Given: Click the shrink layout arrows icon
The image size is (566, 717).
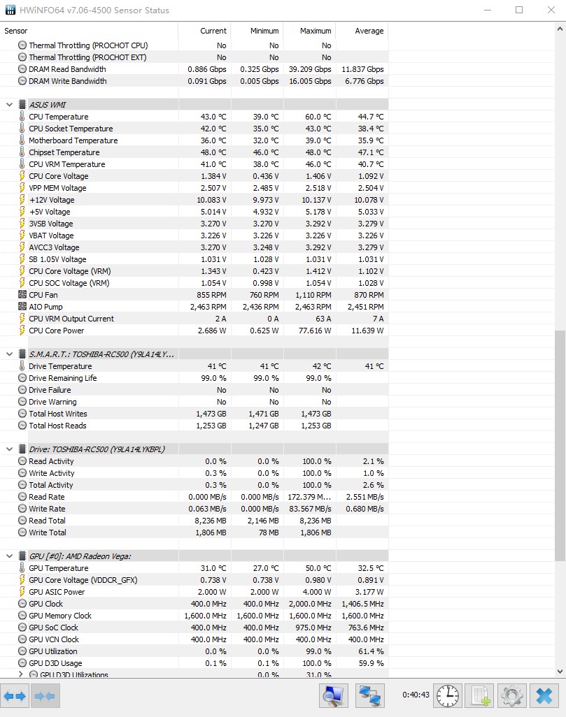Looking at the screenshot, I should 45,696.
